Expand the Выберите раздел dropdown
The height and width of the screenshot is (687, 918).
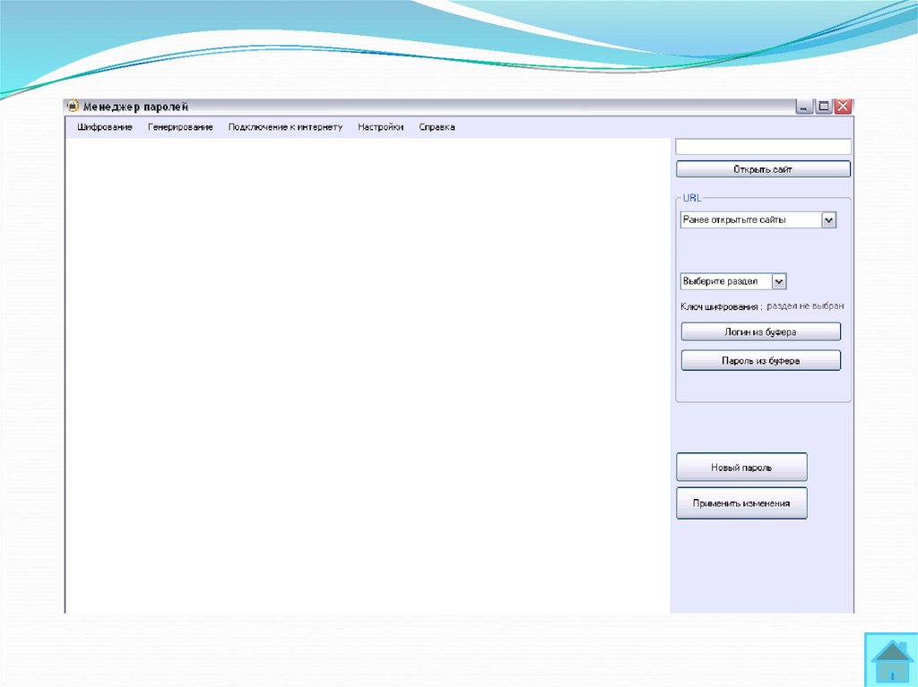[x=778, y=281]
